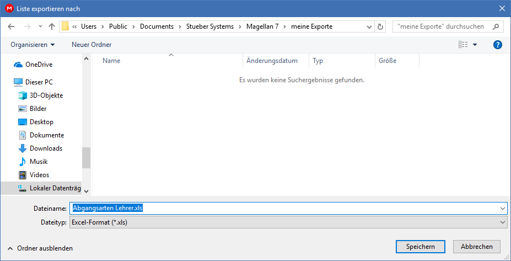Screen dimensions: 511x261
Task: Collapse folders with Ordner ausblenden
Action: click(x=40, y=248)
